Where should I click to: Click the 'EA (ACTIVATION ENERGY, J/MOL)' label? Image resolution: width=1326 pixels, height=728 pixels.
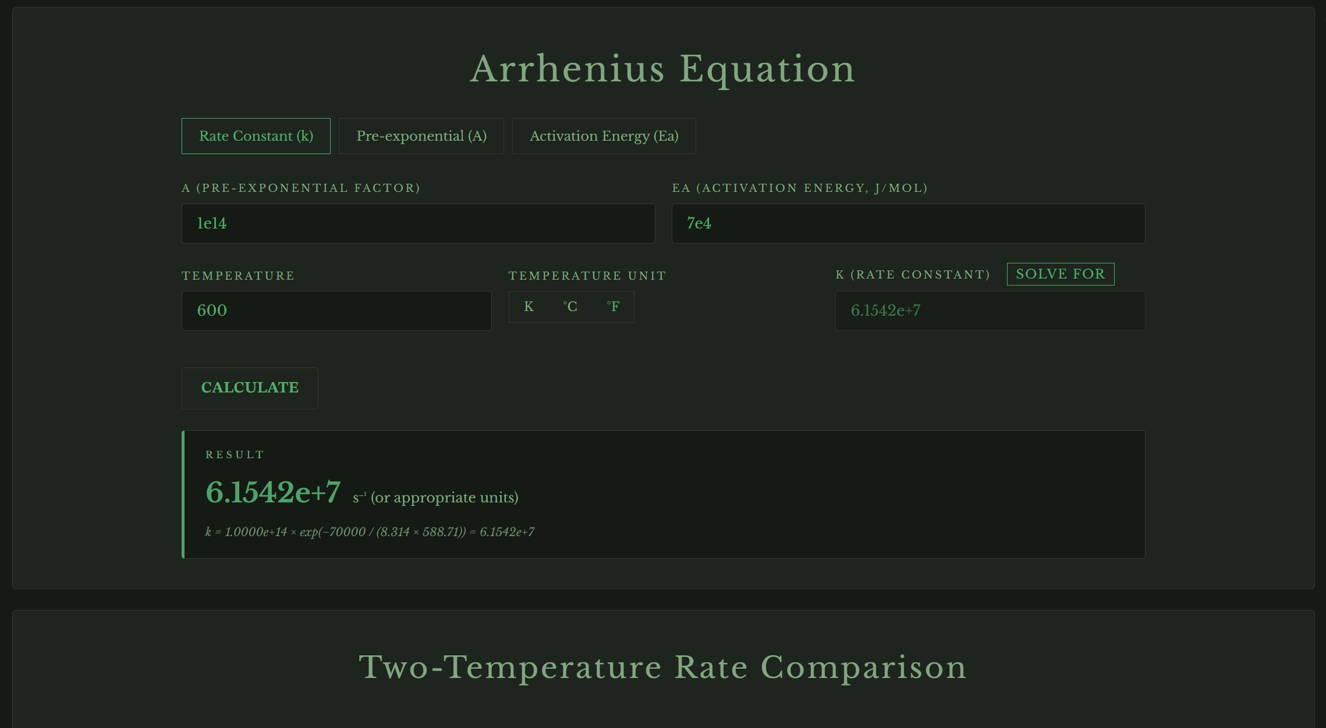click(x=800, y=188)
